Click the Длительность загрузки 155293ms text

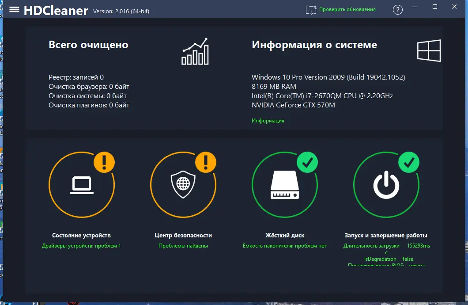click(386, 246)
